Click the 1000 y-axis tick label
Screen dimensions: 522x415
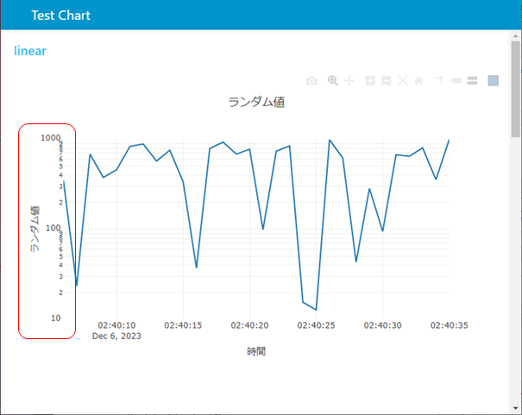(x=50, y=137)
